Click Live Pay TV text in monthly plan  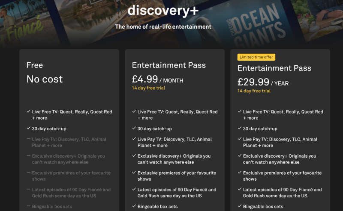click(x=175, y=142)
